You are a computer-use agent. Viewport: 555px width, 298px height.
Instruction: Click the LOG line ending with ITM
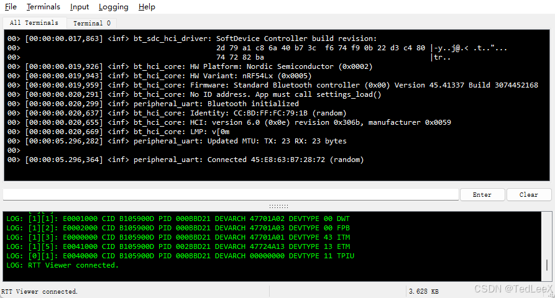178,237
